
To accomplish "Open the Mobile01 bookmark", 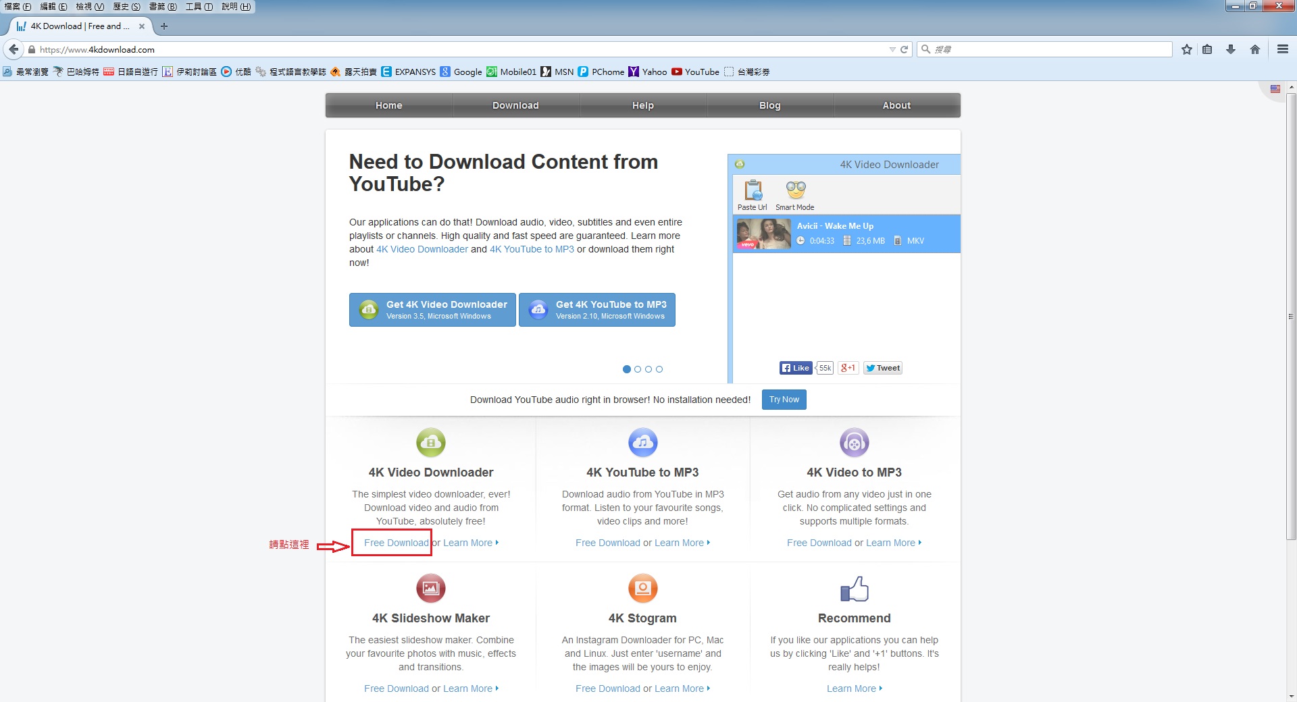I will [511, 72].
